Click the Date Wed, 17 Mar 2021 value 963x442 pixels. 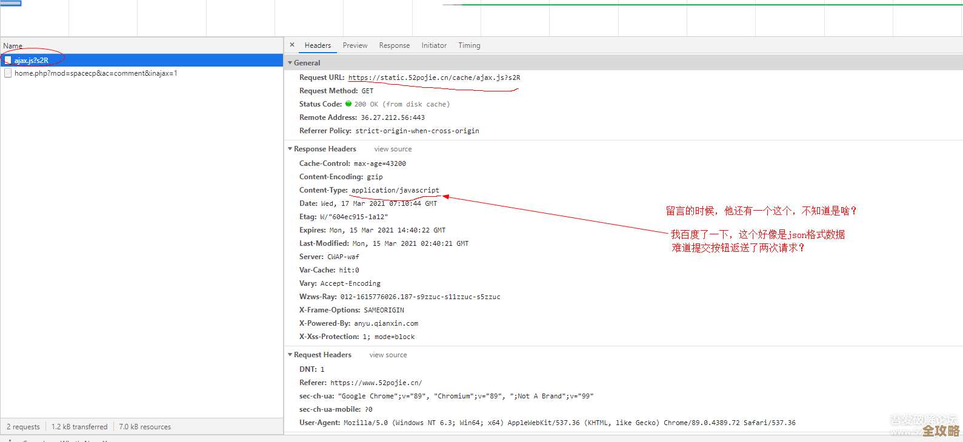pyautogui.click(x=379, y=203)
